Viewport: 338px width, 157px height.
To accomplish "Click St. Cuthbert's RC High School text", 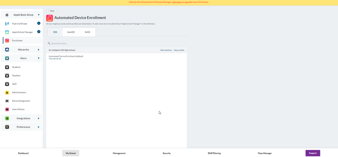I will (62, 50).
